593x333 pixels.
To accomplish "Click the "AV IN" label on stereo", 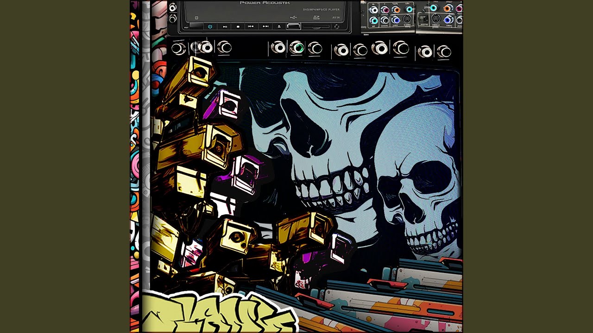I will [336, 18].
